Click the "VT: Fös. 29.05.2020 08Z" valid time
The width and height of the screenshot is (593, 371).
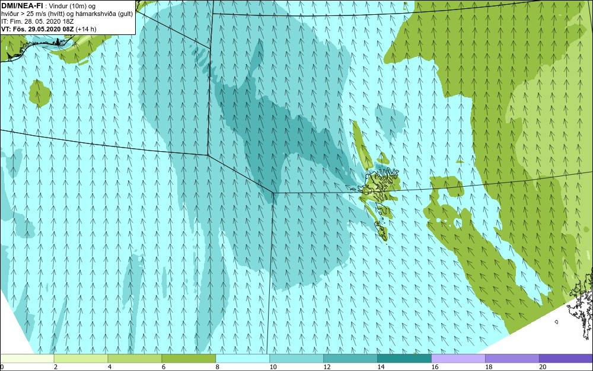38,29
